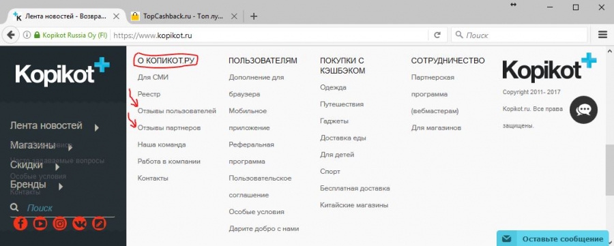Screen dimensions: 614x246
Task: Click the Kopikot logo in the sidebar
Action: click(x=63, y=72)
